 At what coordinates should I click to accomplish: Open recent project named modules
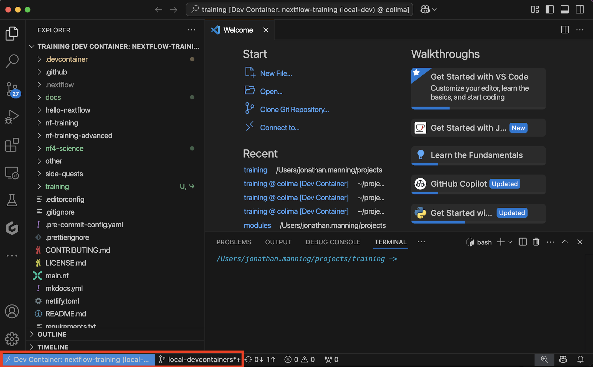coord(257,225)
